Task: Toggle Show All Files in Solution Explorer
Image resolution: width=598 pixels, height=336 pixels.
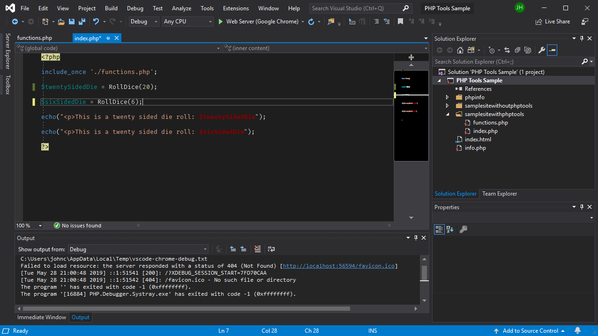Action: [528, 50]
